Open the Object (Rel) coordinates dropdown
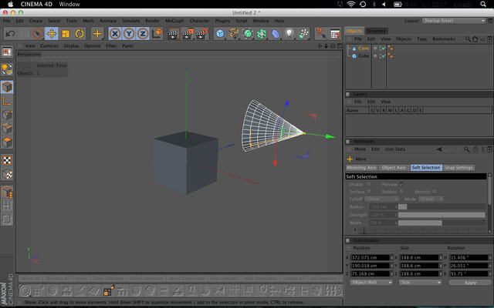 (371, 283)
